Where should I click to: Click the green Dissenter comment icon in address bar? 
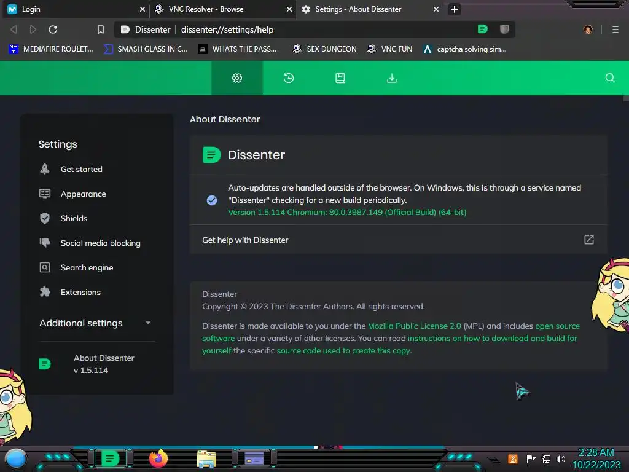[483, 29]
